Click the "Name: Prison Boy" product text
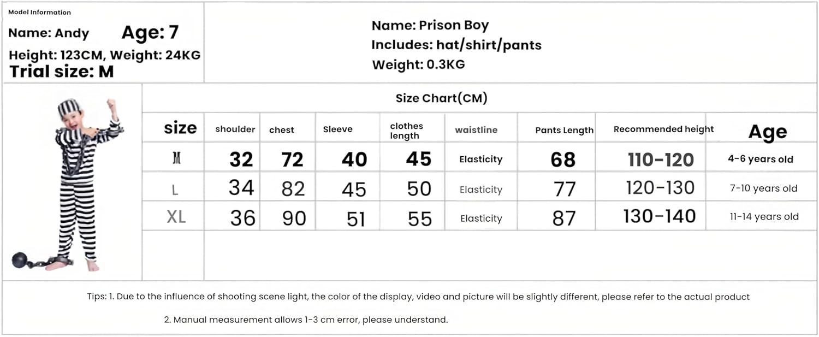The height and width of the screenshot is (337, 819). click(x=430, y=26)
